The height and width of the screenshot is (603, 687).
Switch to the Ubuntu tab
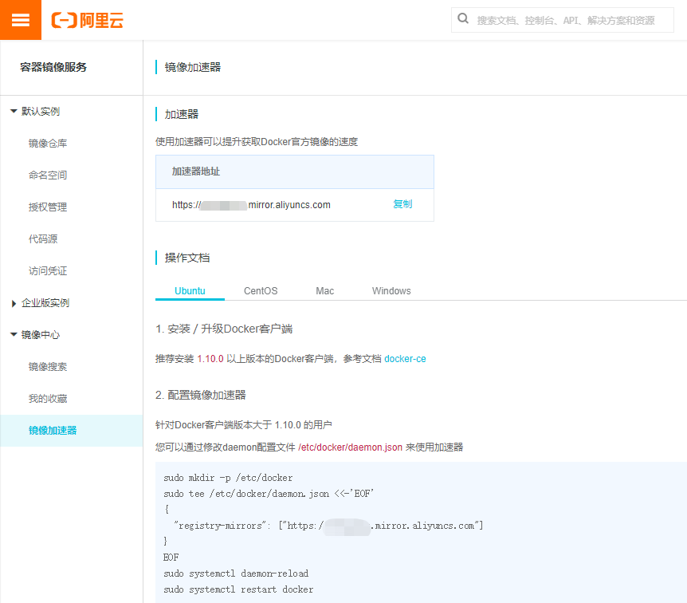pos(190,291)
